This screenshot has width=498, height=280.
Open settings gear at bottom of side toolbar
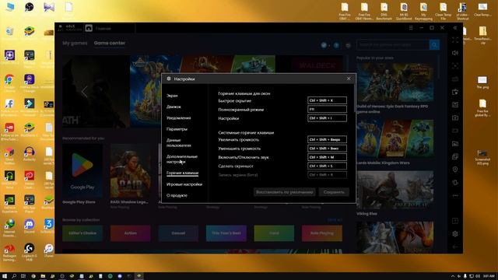coord(455,234)
